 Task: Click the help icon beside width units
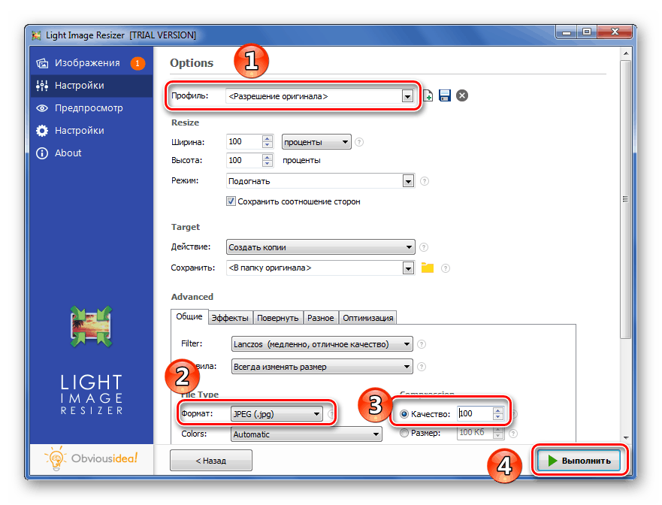[359, 142]
